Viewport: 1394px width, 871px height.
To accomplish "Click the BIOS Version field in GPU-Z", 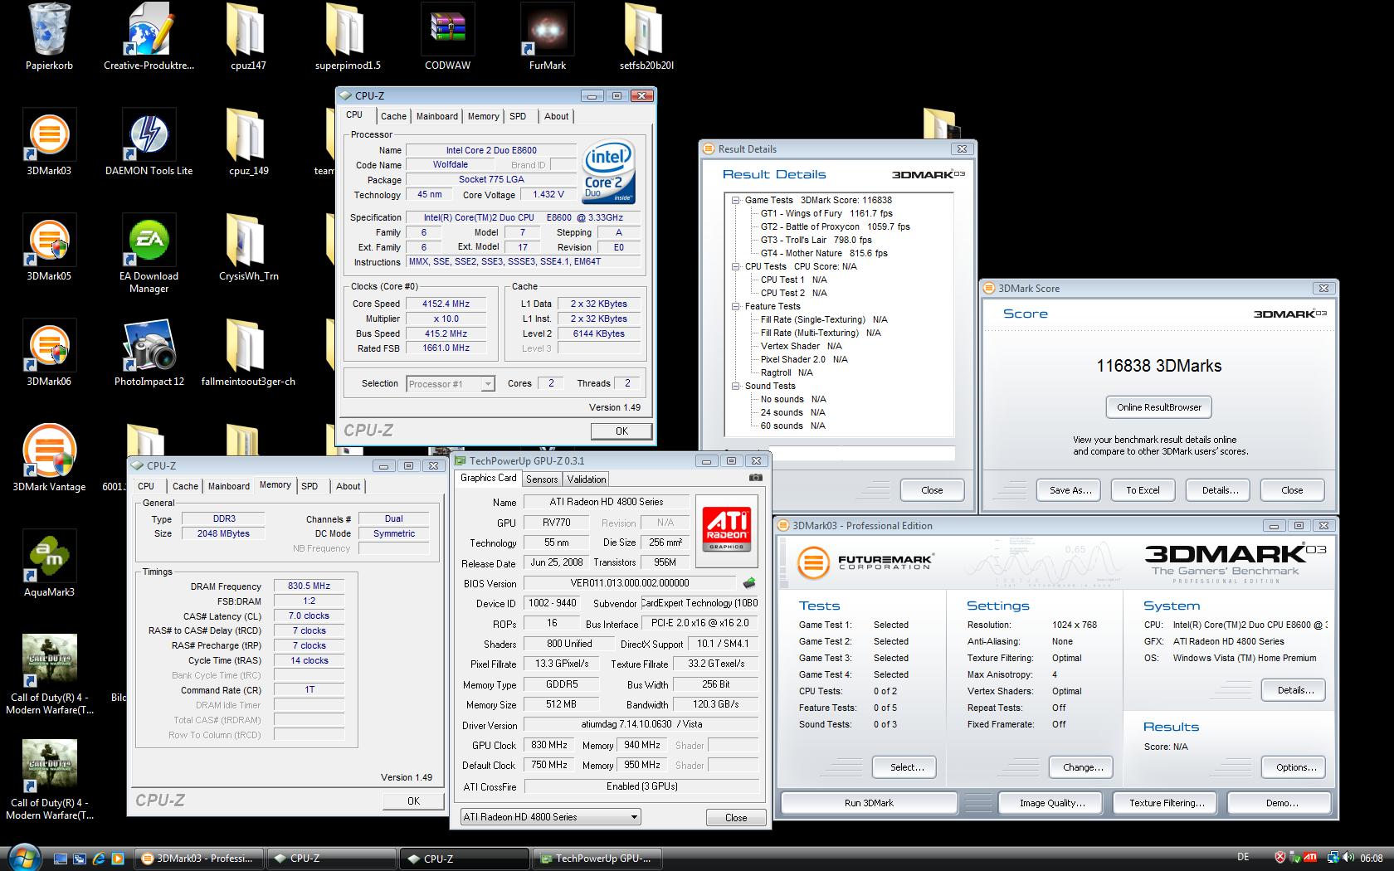I will point(629,583).
